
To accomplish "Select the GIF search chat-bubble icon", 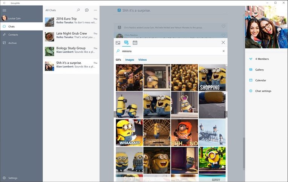I will [126, 43].
